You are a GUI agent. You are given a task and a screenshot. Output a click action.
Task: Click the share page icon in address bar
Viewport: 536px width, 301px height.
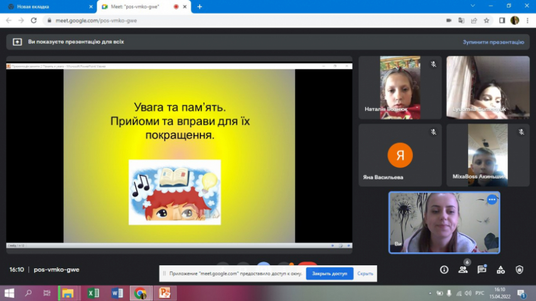pyautogui.click(x=474, y=20)
